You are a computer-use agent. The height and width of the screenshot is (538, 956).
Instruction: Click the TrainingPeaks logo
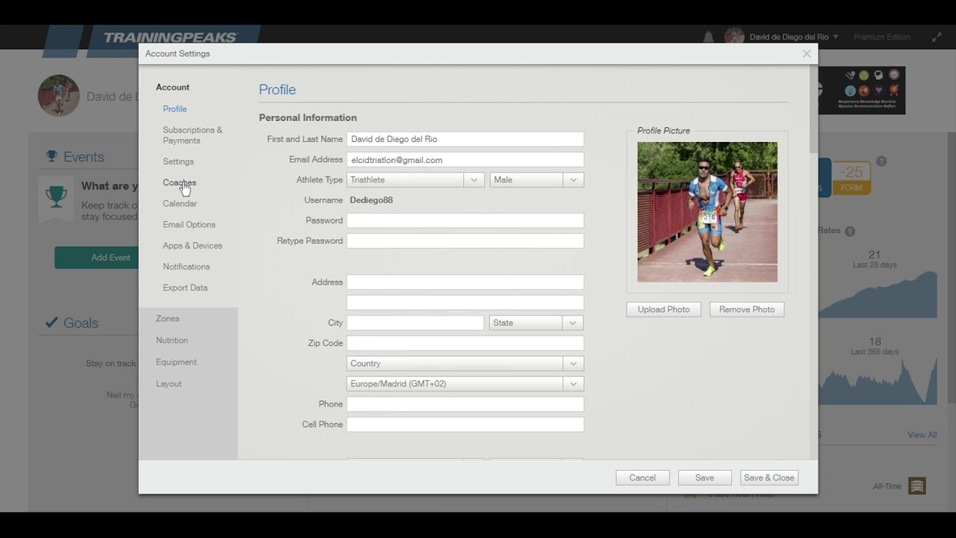point(170,37)
